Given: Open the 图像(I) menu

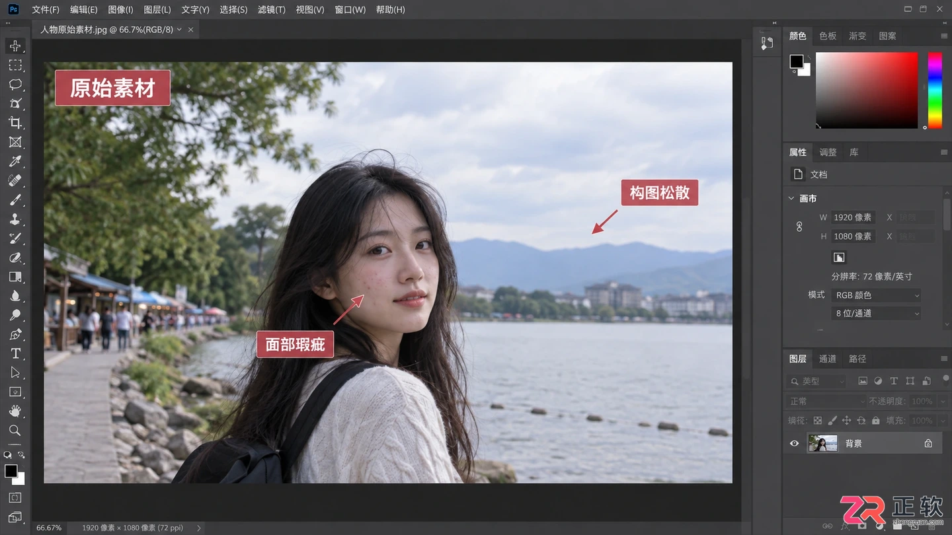Looking at the screenshot, I should tap(120, 10).
